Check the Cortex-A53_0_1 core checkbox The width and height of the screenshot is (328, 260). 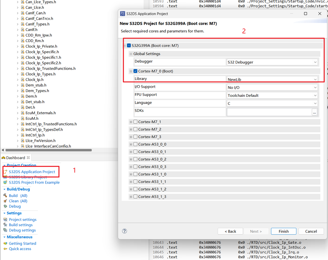click(135, 152)
